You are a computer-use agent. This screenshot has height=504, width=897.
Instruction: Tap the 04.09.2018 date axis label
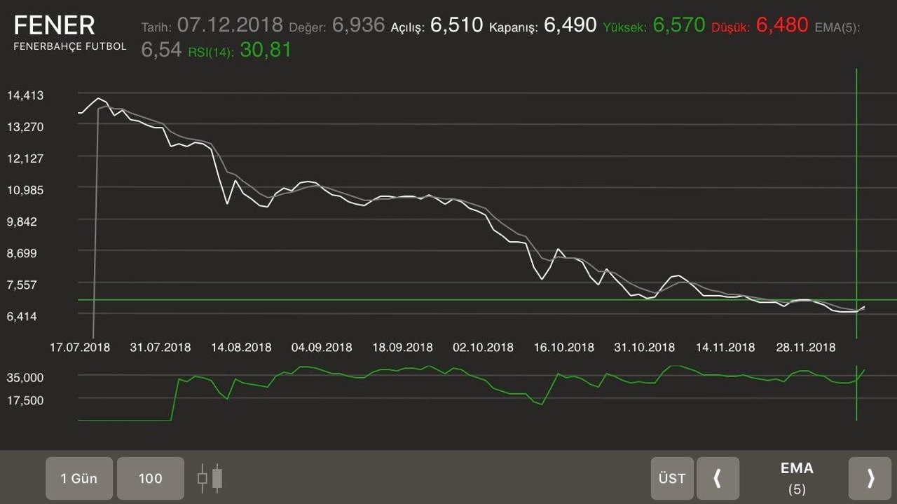(x=322, y=347)
